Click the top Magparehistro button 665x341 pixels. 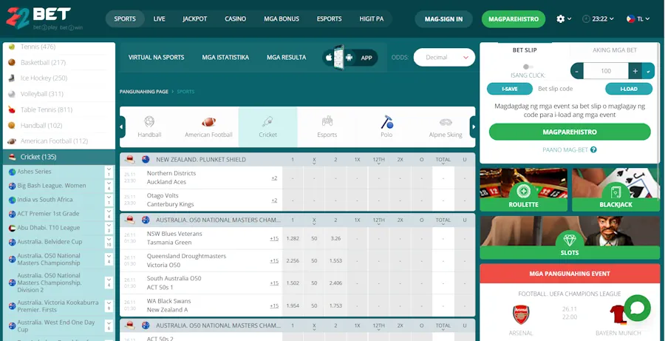pyautogui.click(x=514, y=19)
